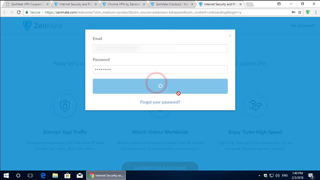Switch ENG input language indicator
The image size is (320, 180).
click(x=285, y=175)
